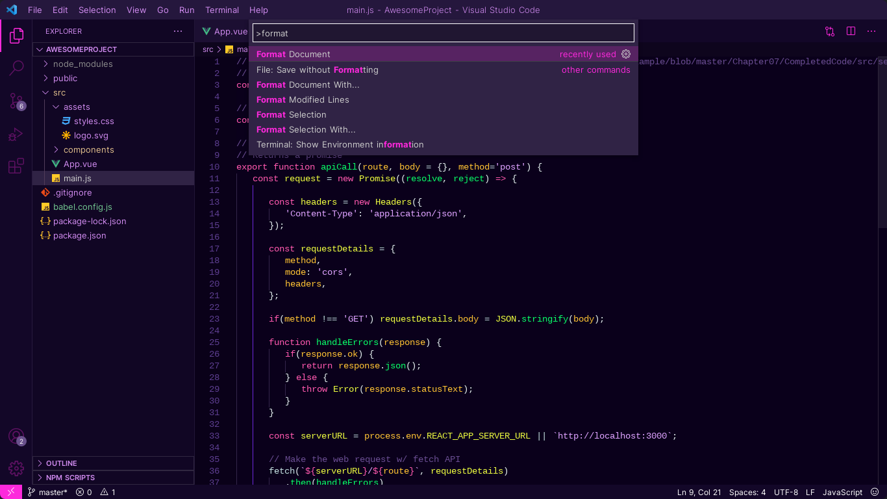Choose Terminal: Show Environment information
This screenshot has width=887, height=499.
(443, 144)
